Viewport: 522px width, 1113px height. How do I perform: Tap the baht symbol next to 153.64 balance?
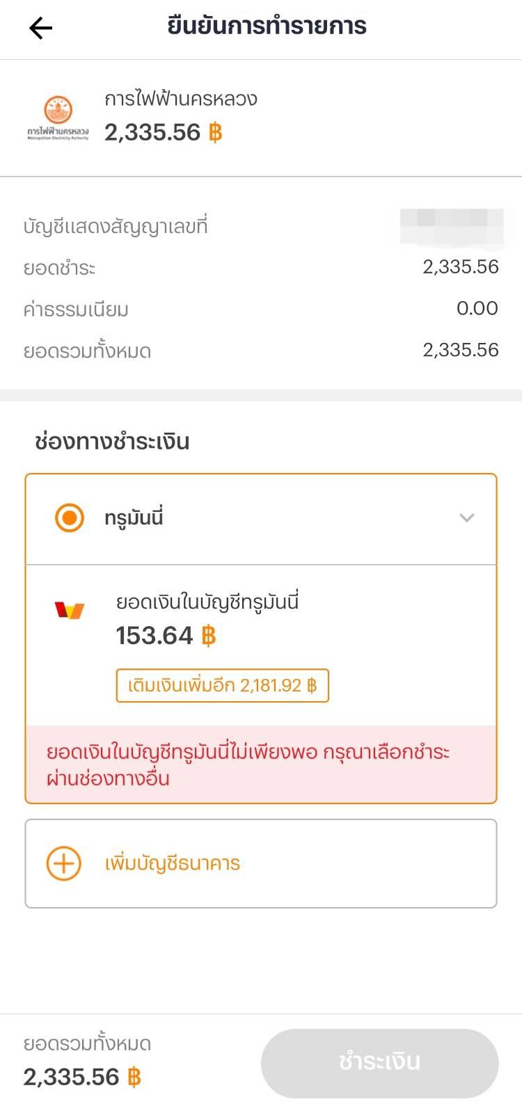pos(209,636)
